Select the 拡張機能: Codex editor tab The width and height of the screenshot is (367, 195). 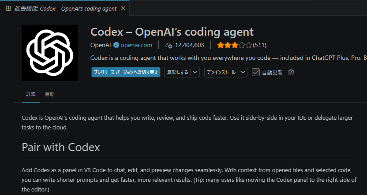pos(64,8)
